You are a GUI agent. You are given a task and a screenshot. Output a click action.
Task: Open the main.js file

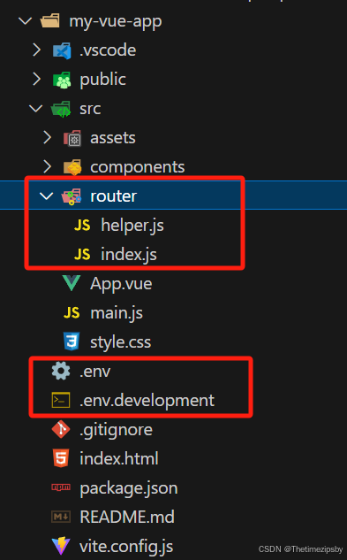117,313
